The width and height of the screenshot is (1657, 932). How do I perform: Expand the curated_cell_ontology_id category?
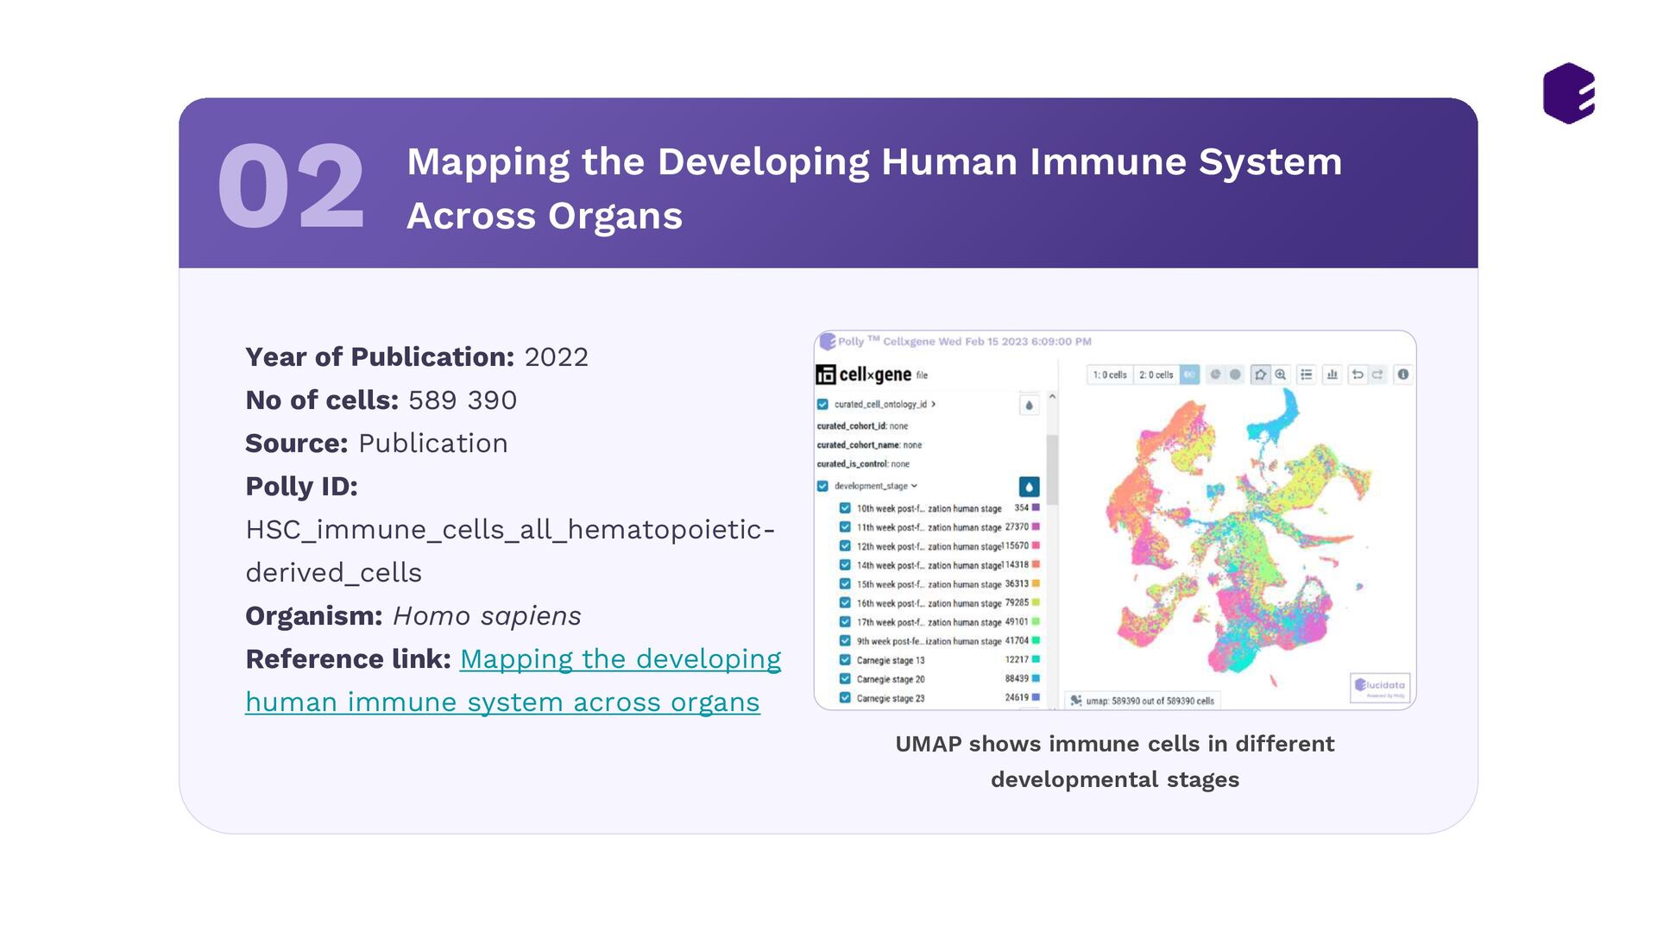(934, 404)
